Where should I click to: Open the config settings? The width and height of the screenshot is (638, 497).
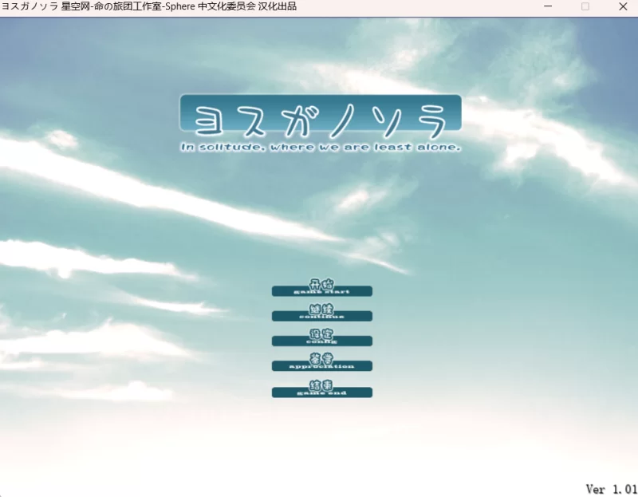point(322,340)
